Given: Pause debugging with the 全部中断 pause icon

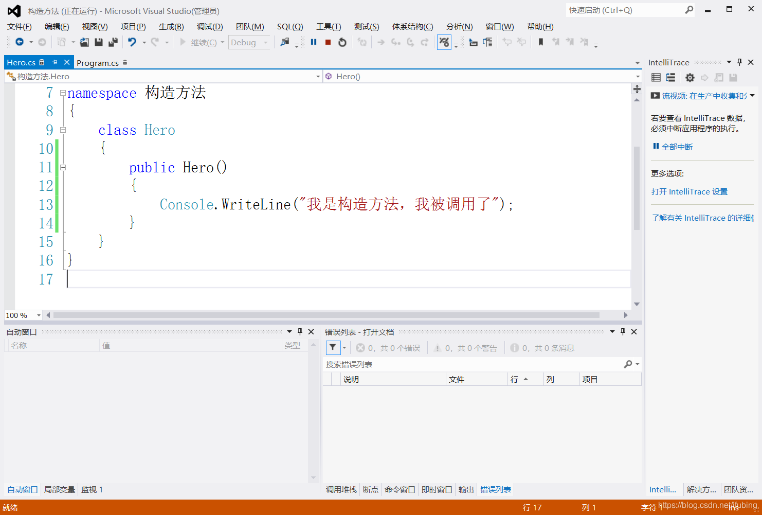Looking at the screenshot, I should [x=314, y=42].
